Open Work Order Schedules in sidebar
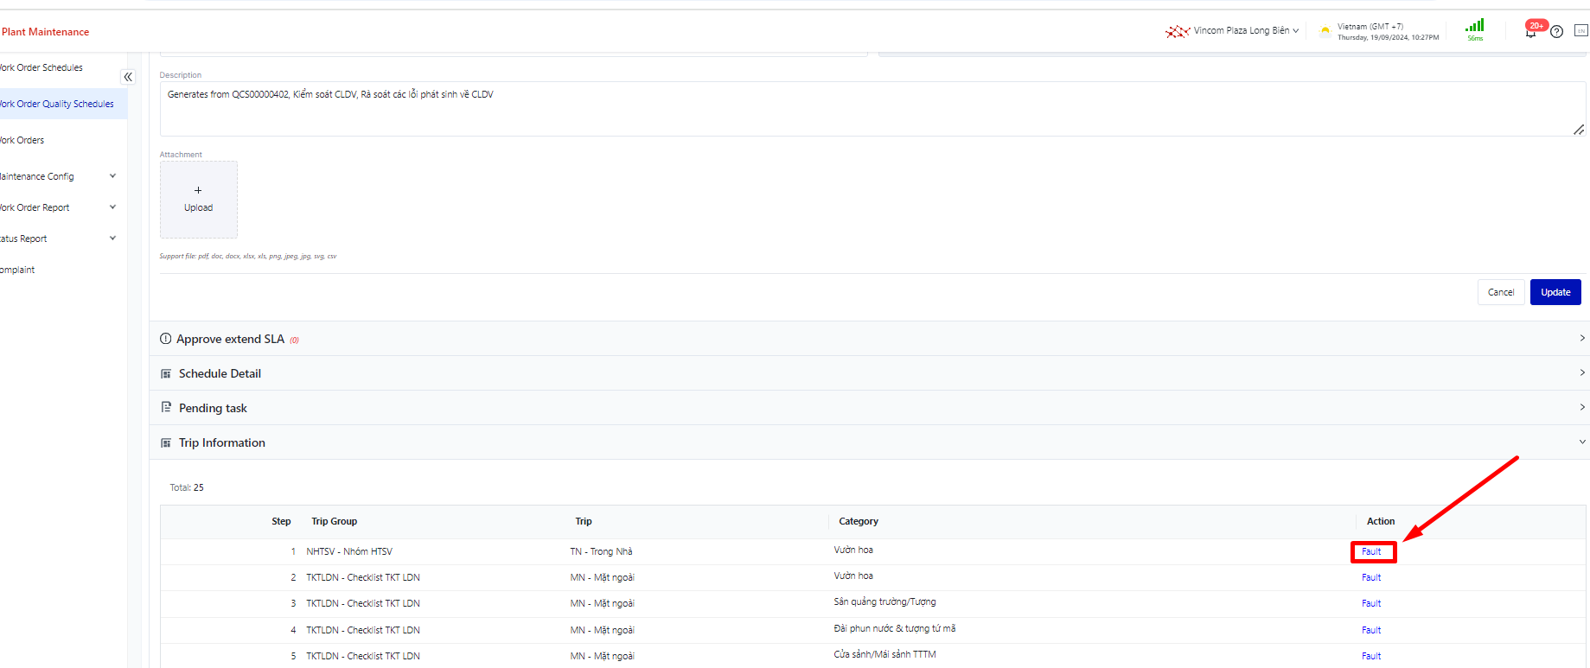 pos(42,67)
